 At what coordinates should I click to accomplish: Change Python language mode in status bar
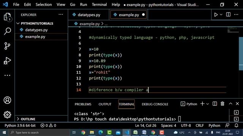click(214, 125)
